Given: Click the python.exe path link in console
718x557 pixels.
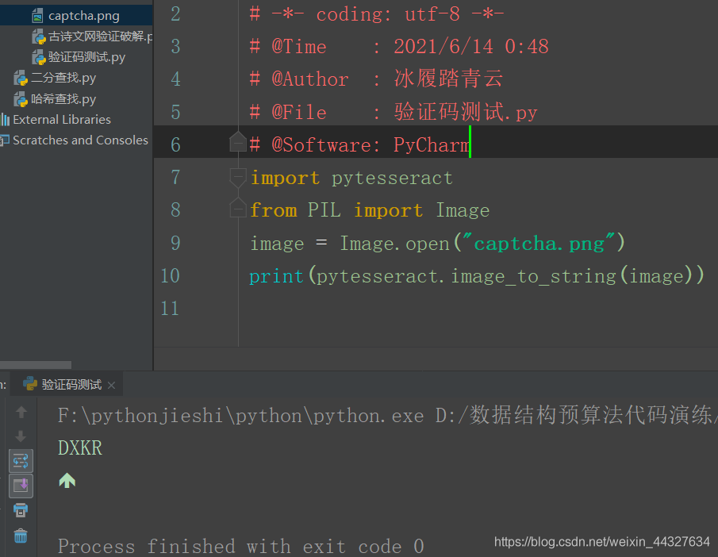Looking at the screenshot, I should (x=241, y=416).
